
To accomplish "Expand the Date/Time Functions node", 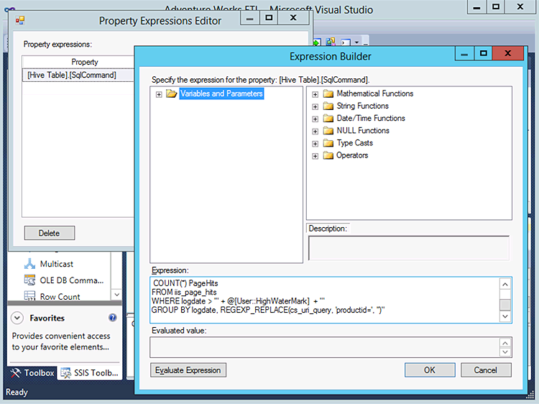I will point(315,119).
